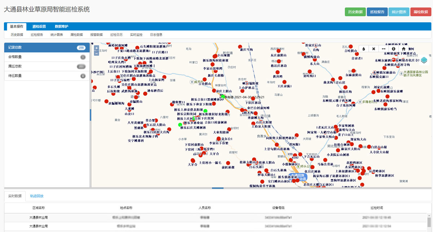The width and height of the screenshot is (433, 232).
Task: Select the 漏巡总数 list item
Action: 47,66
